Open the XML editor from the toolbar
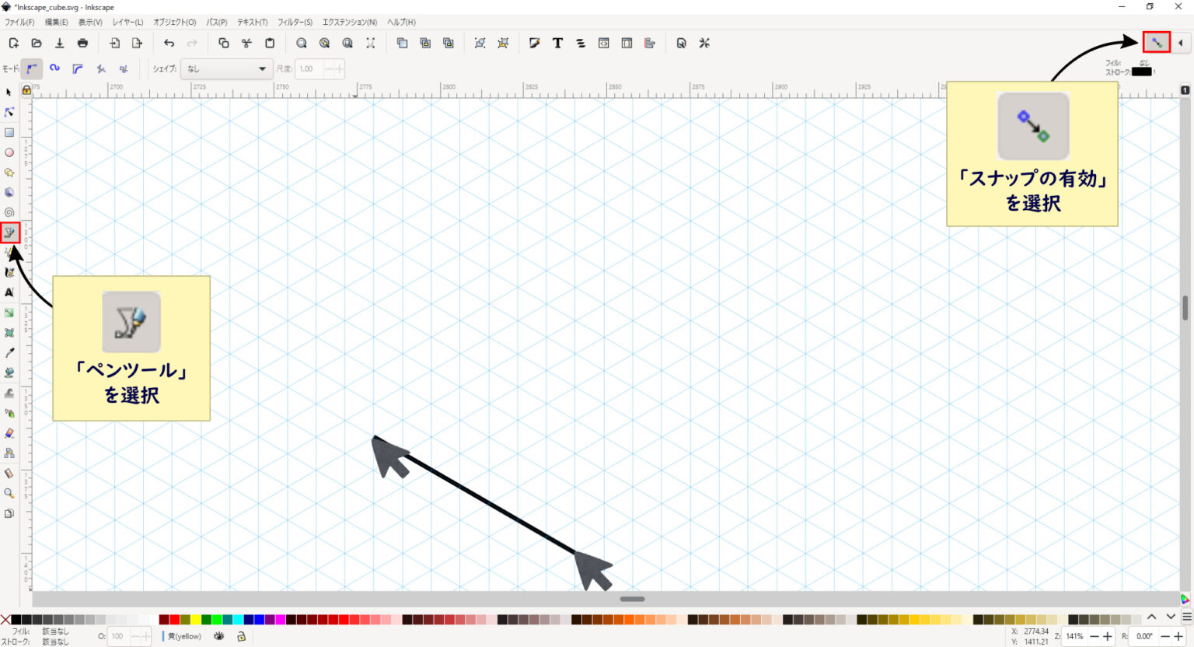Viewport: 1194px width, 647px height. tap(604, 43)
